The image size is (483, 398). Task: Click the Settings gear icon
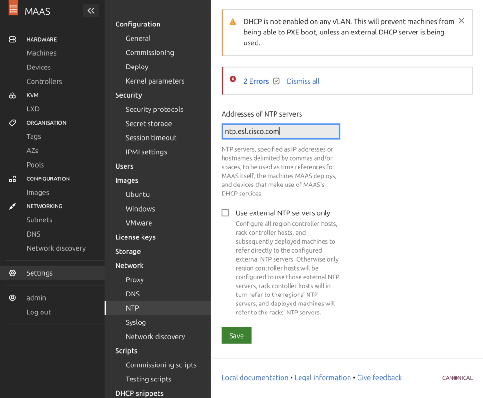(x=12, y=273)
